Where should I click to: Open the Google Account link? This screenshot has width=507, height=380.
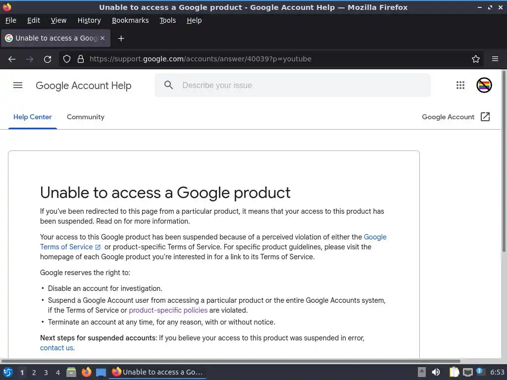tap(448, 117)
